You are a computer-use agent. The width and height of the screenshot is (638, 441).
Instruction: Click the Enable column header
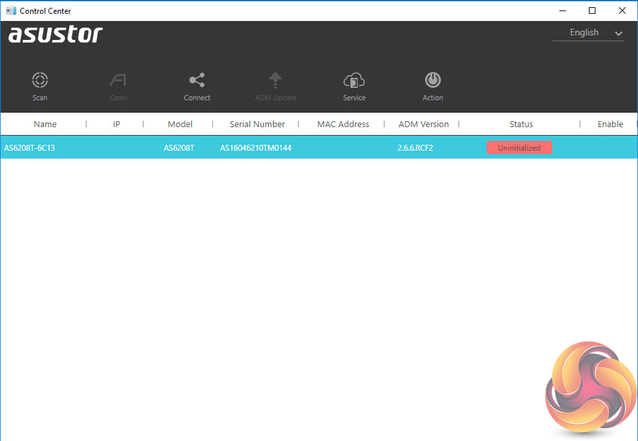point(610,125)
